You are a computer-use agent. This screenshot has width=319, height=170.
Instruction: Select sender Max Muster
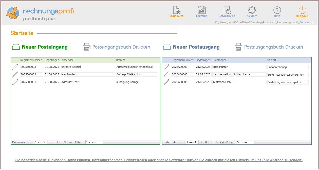(x=88, y=74)
